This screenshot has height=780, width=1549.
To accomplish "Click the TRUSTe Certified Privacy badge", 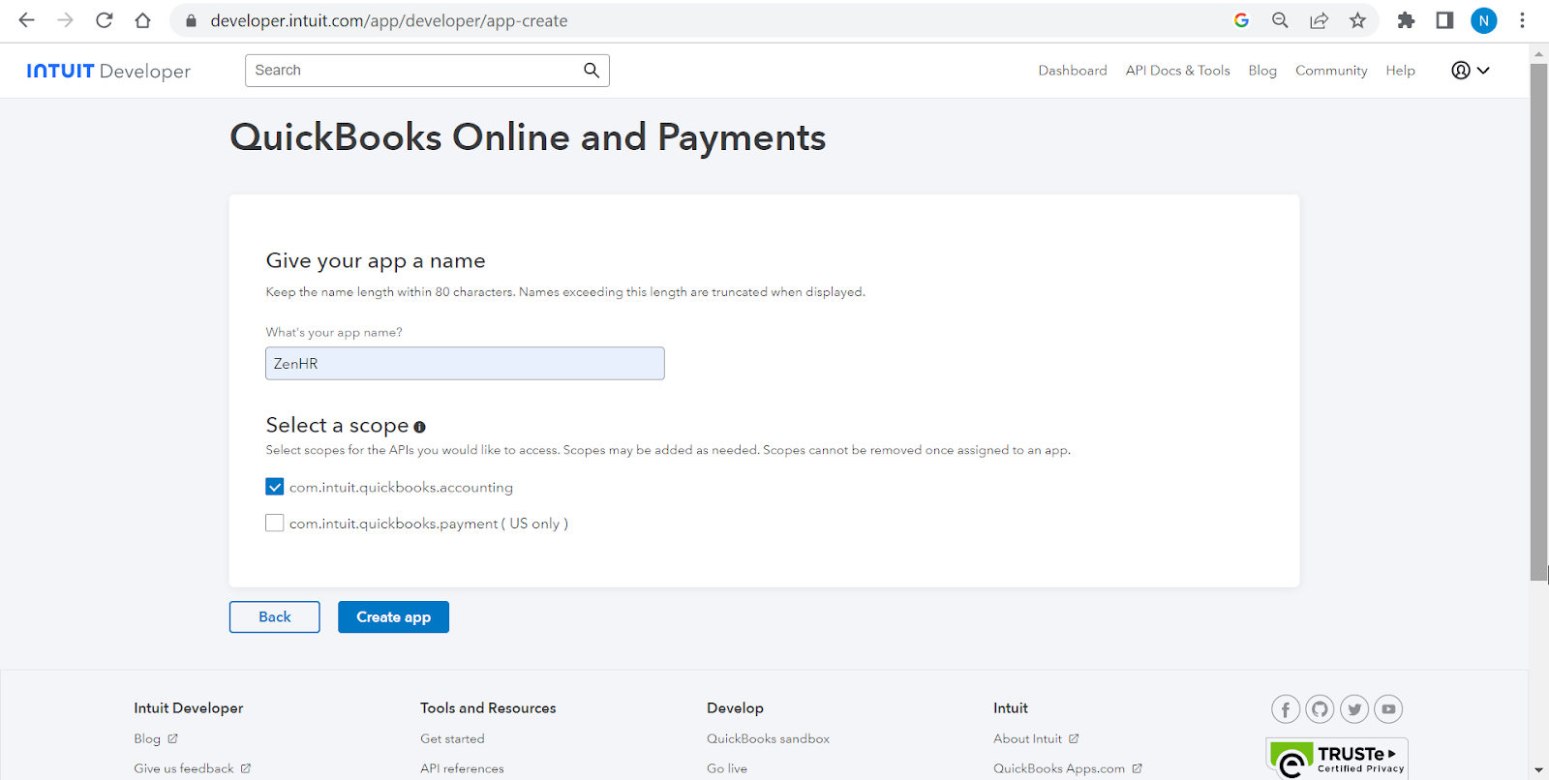I will [1337, 759].
